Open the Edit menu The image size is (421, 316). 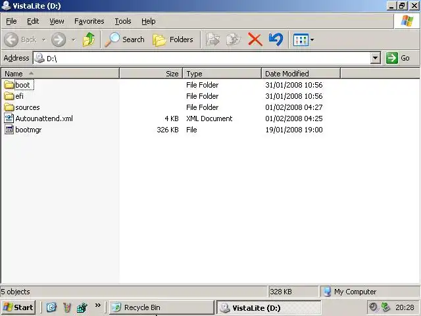coord(33,21)
